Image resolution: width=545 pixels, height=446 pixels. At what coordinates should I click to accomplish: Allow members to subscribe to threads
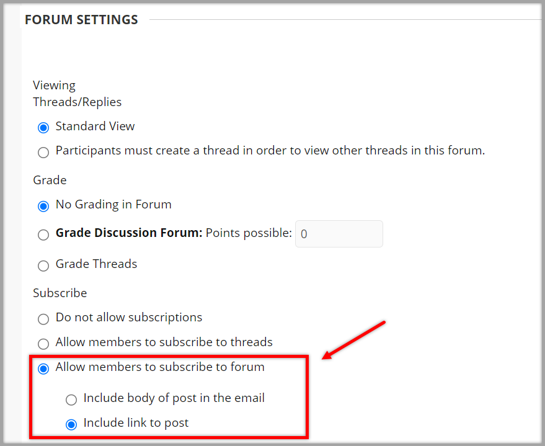point(43,344)
